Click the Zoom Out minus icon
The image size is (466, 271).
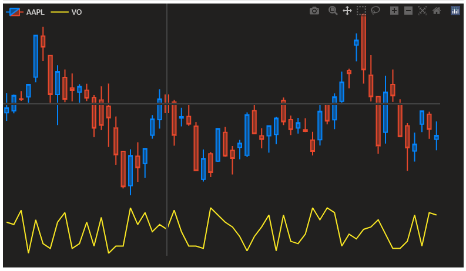coord(408,11)
